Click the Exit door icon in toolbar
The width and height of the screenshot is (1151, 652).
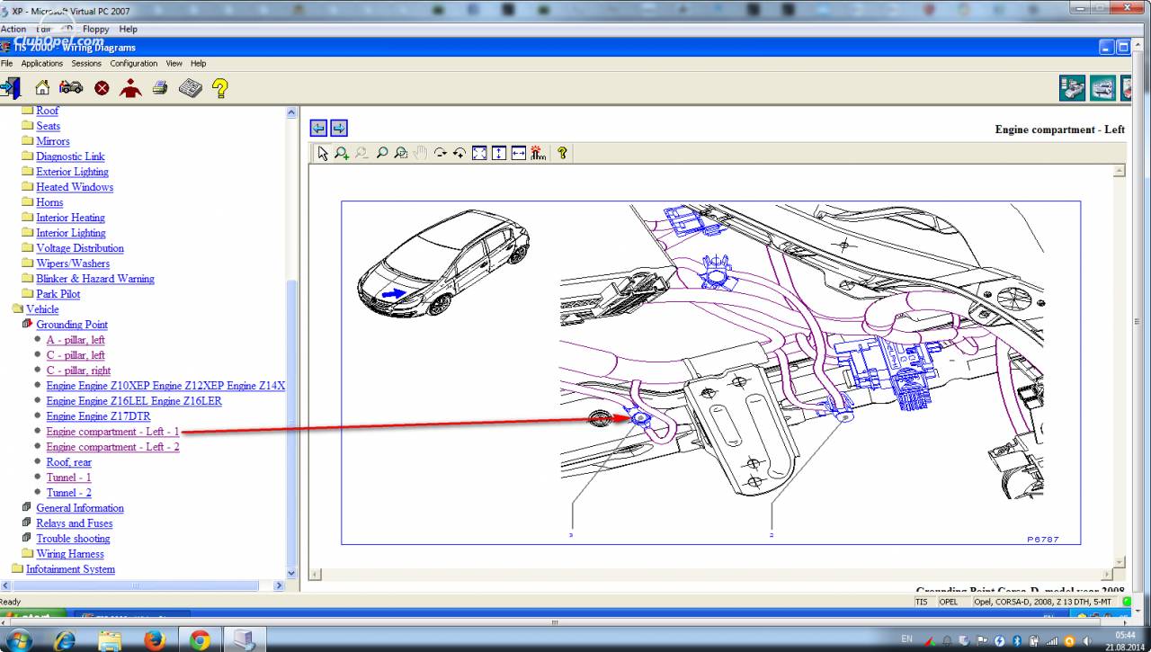[x=11, y=88]
